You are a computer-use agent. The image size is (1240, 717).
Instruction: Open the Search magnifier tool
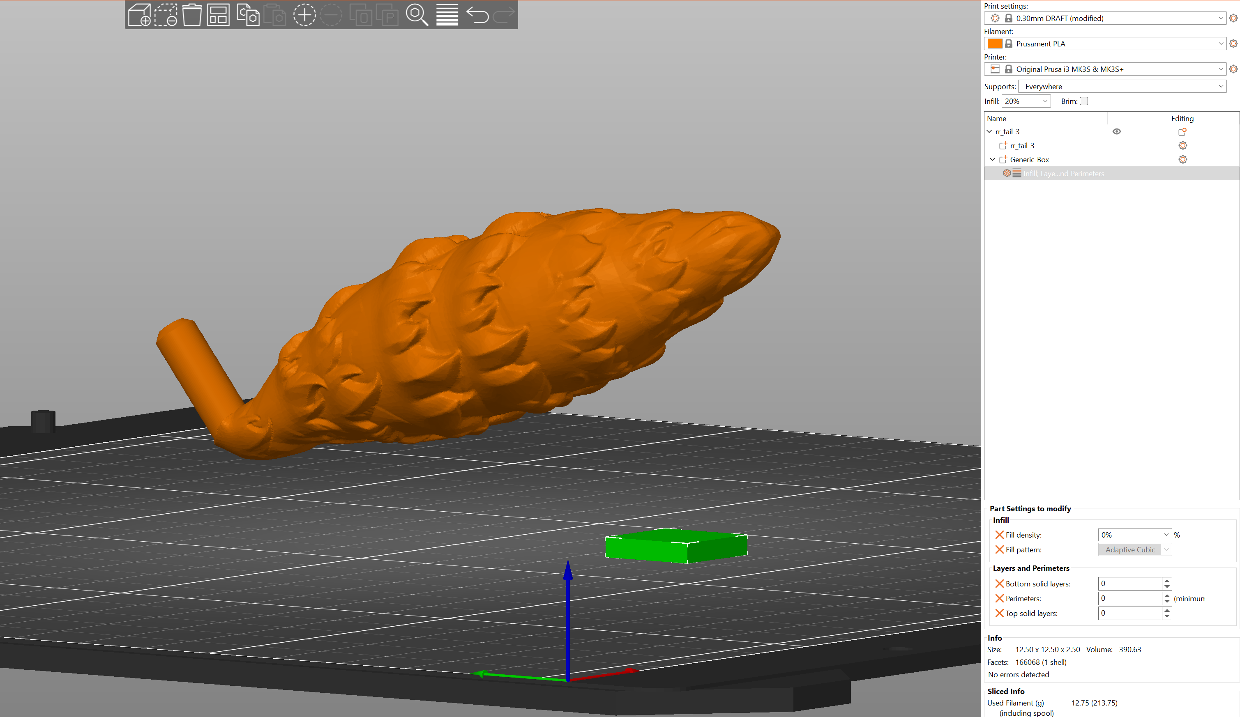coord(416,15)
